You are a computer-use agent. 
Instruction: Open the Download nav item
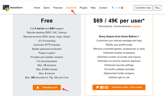click(71, 8)
